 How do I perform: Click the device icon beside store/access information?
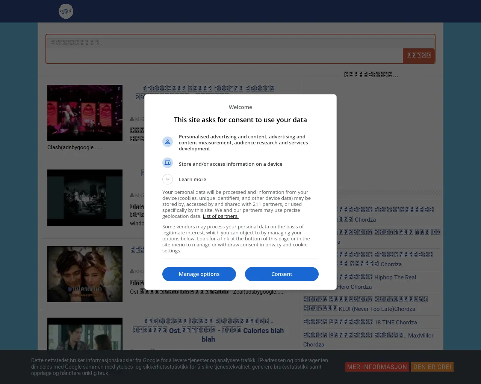[168, 163]
